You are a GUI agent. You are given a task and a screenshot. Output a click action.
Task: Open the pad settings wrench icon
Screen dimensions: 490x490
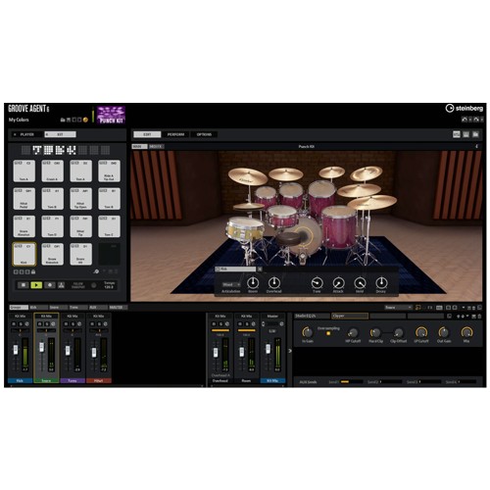[x=96, y=271]
